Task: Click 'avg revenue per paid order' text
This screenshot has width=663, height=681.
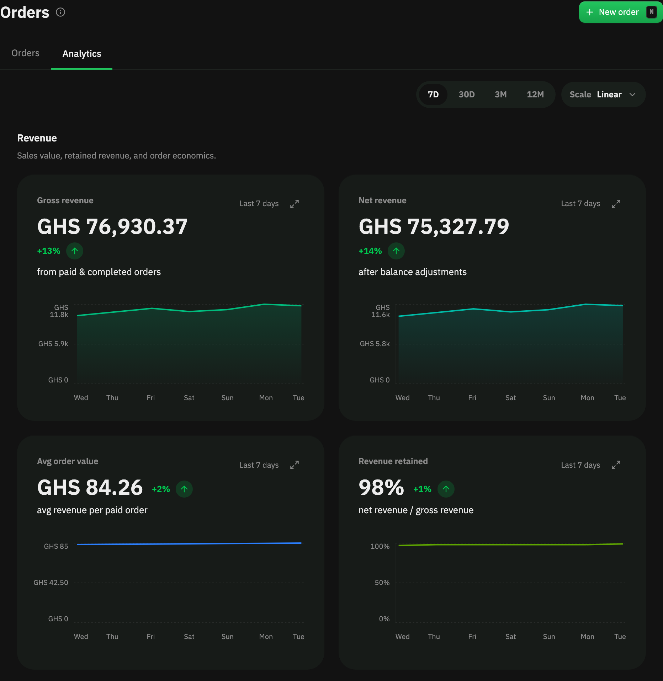Action: [92, 510]
